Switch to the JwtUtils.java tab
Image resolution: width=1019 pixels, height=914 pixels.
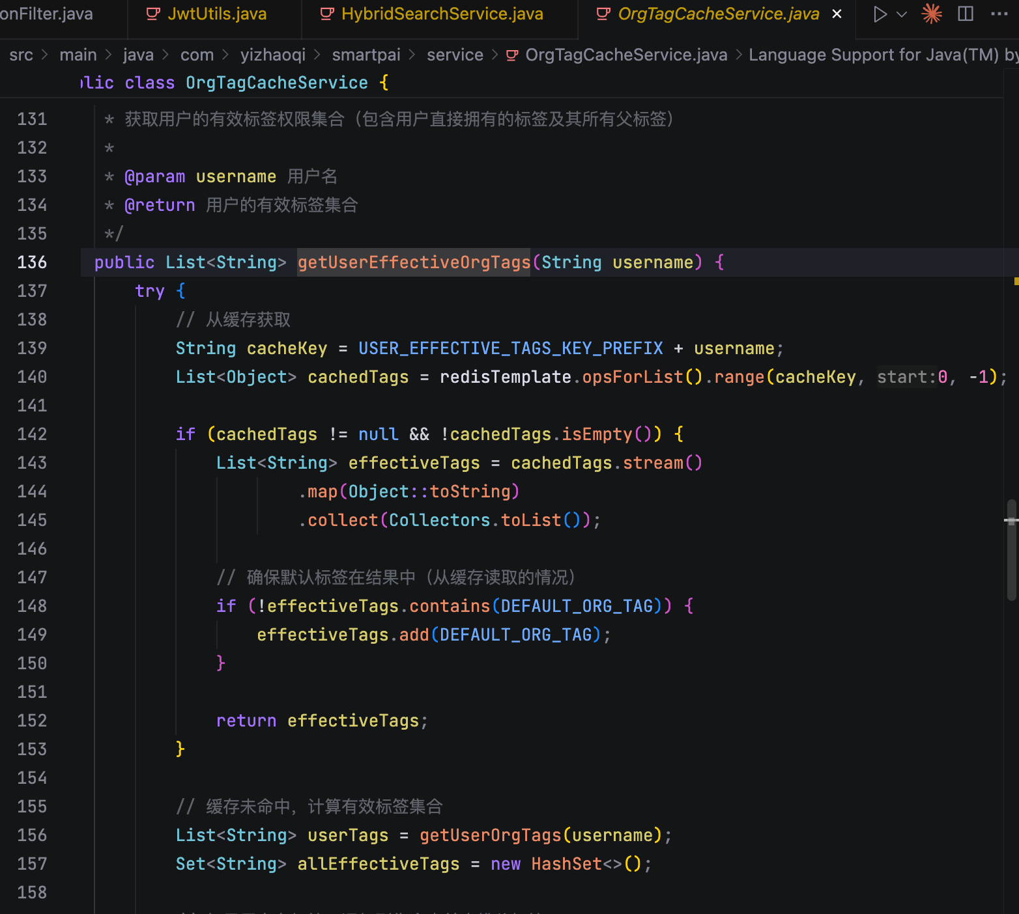coord(215,14)
